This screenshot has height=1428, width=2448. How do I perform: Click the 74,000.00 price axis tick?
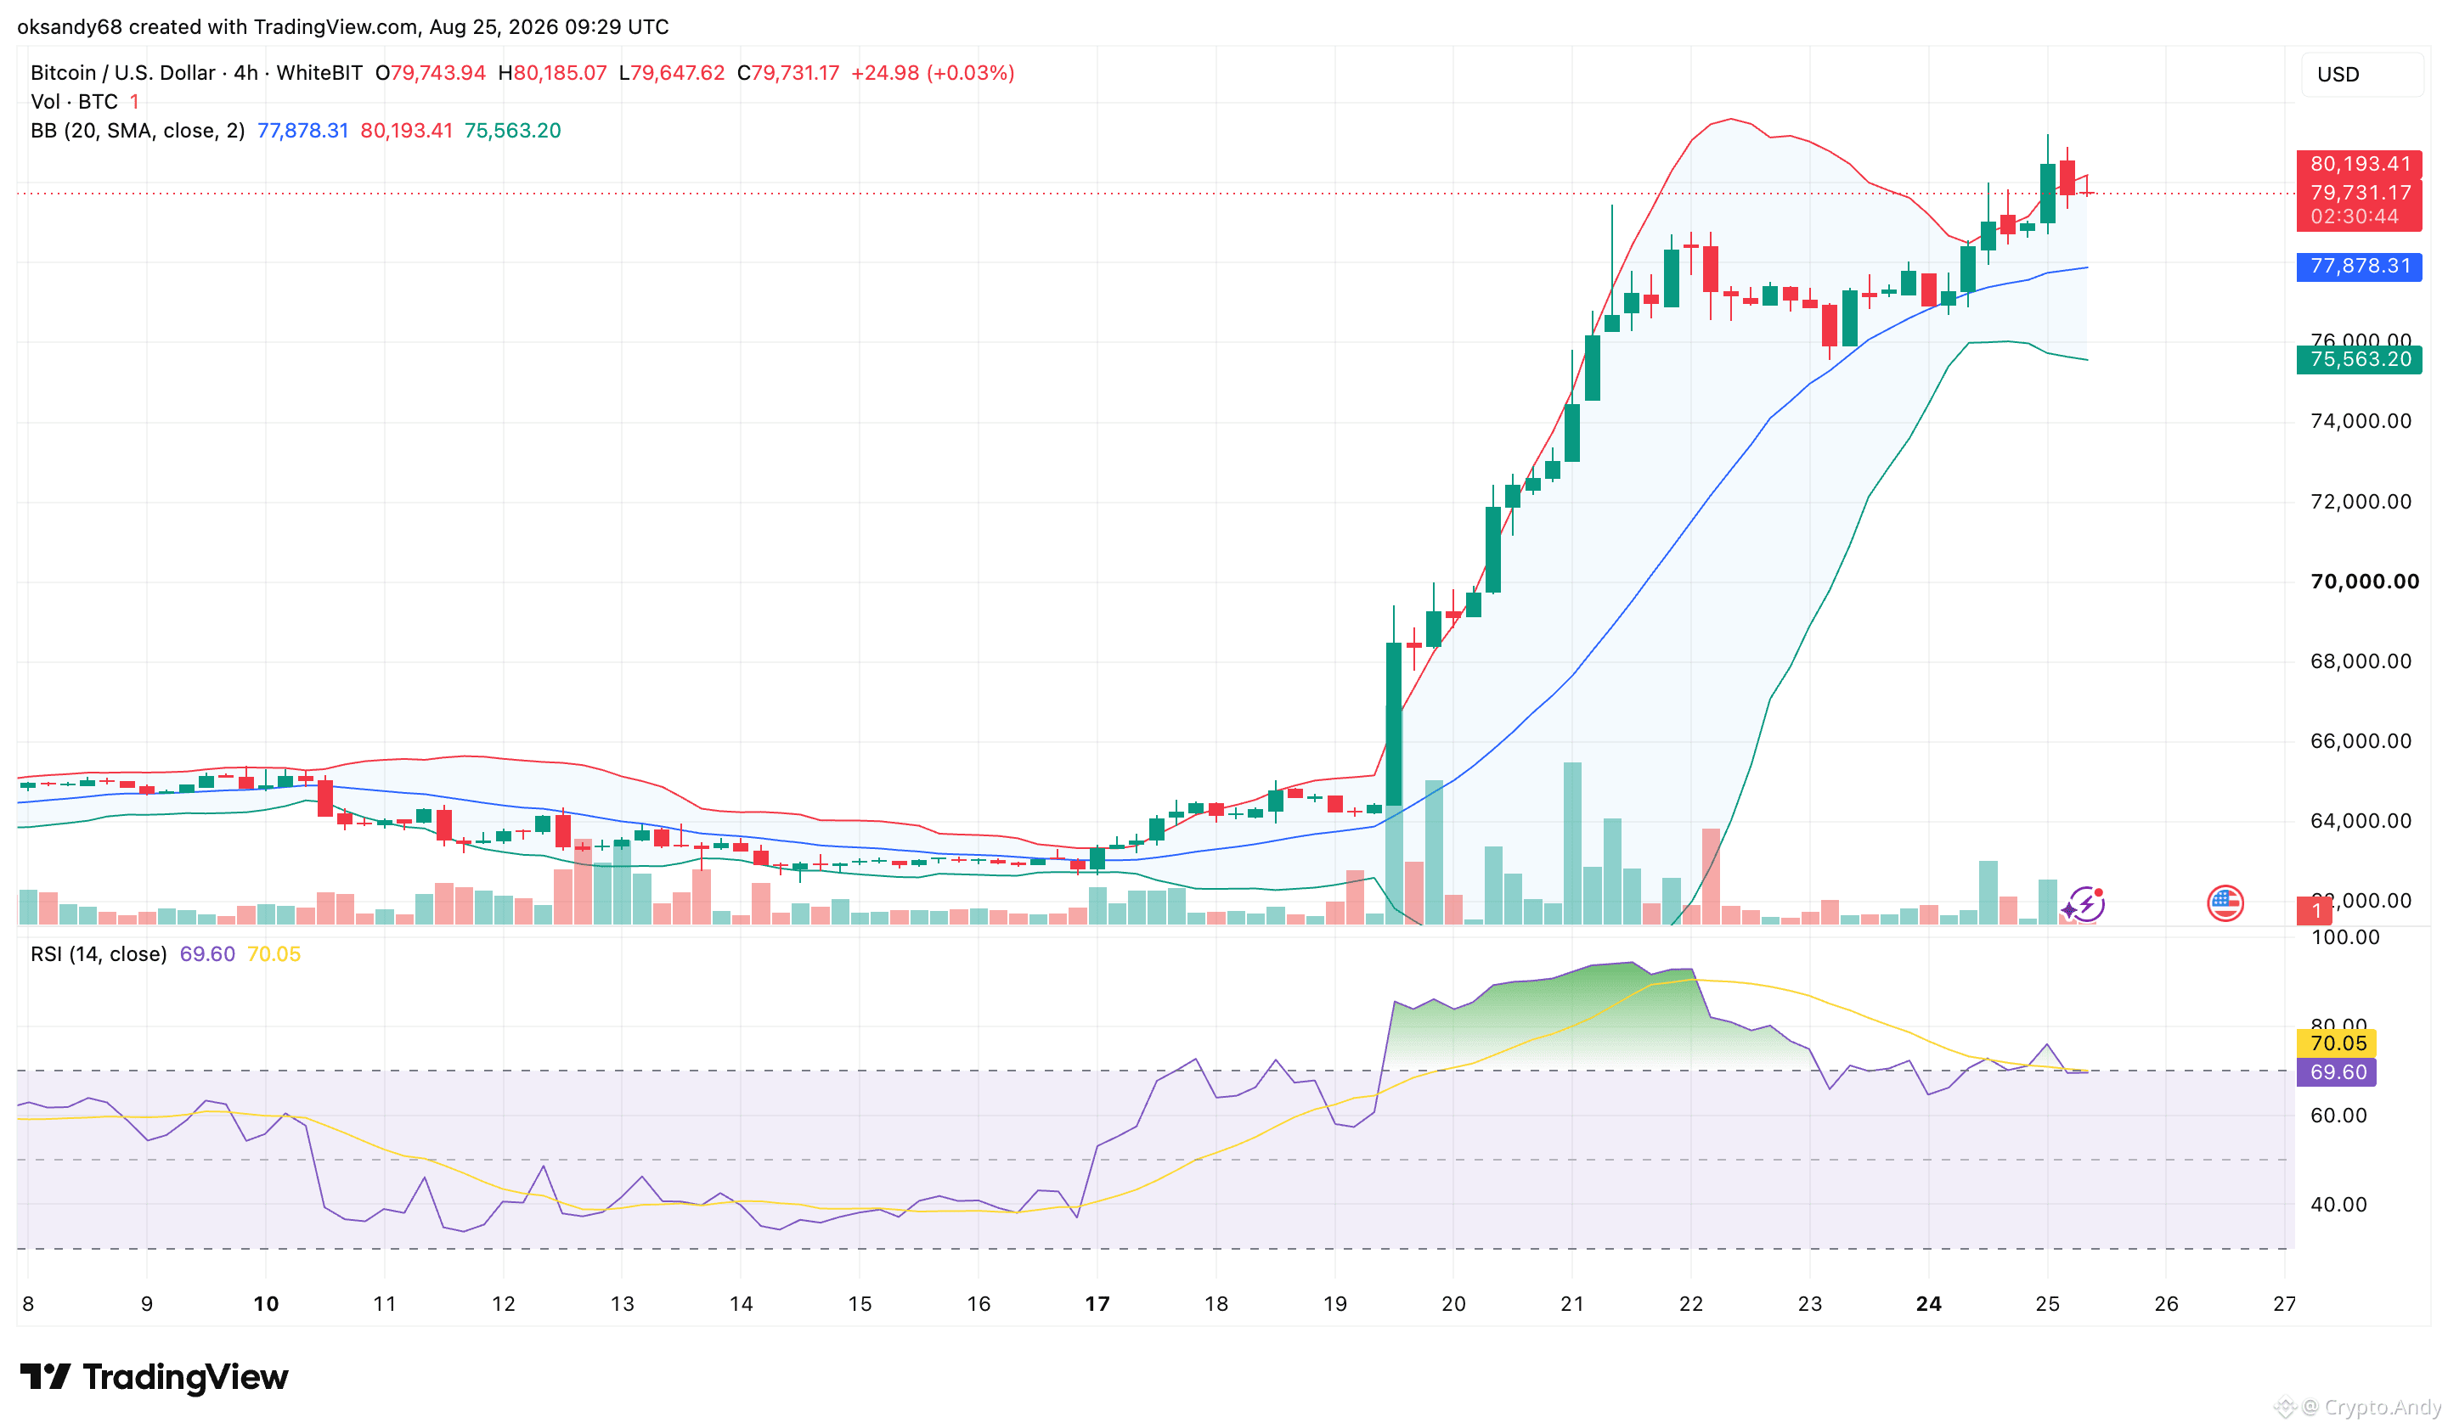coord(2361,421)
